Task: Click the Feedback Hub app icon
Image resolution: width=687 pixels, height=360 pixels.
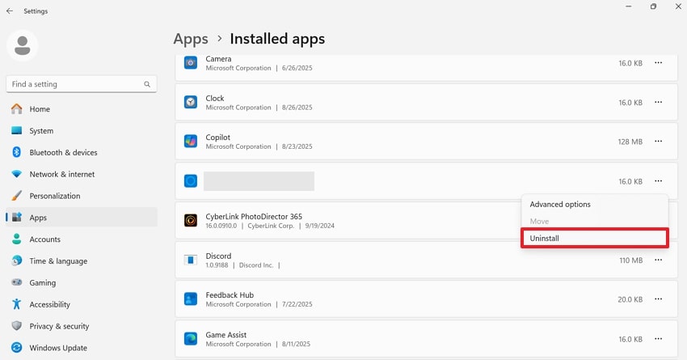Action: pyautogui.click(x=191, y=299)
